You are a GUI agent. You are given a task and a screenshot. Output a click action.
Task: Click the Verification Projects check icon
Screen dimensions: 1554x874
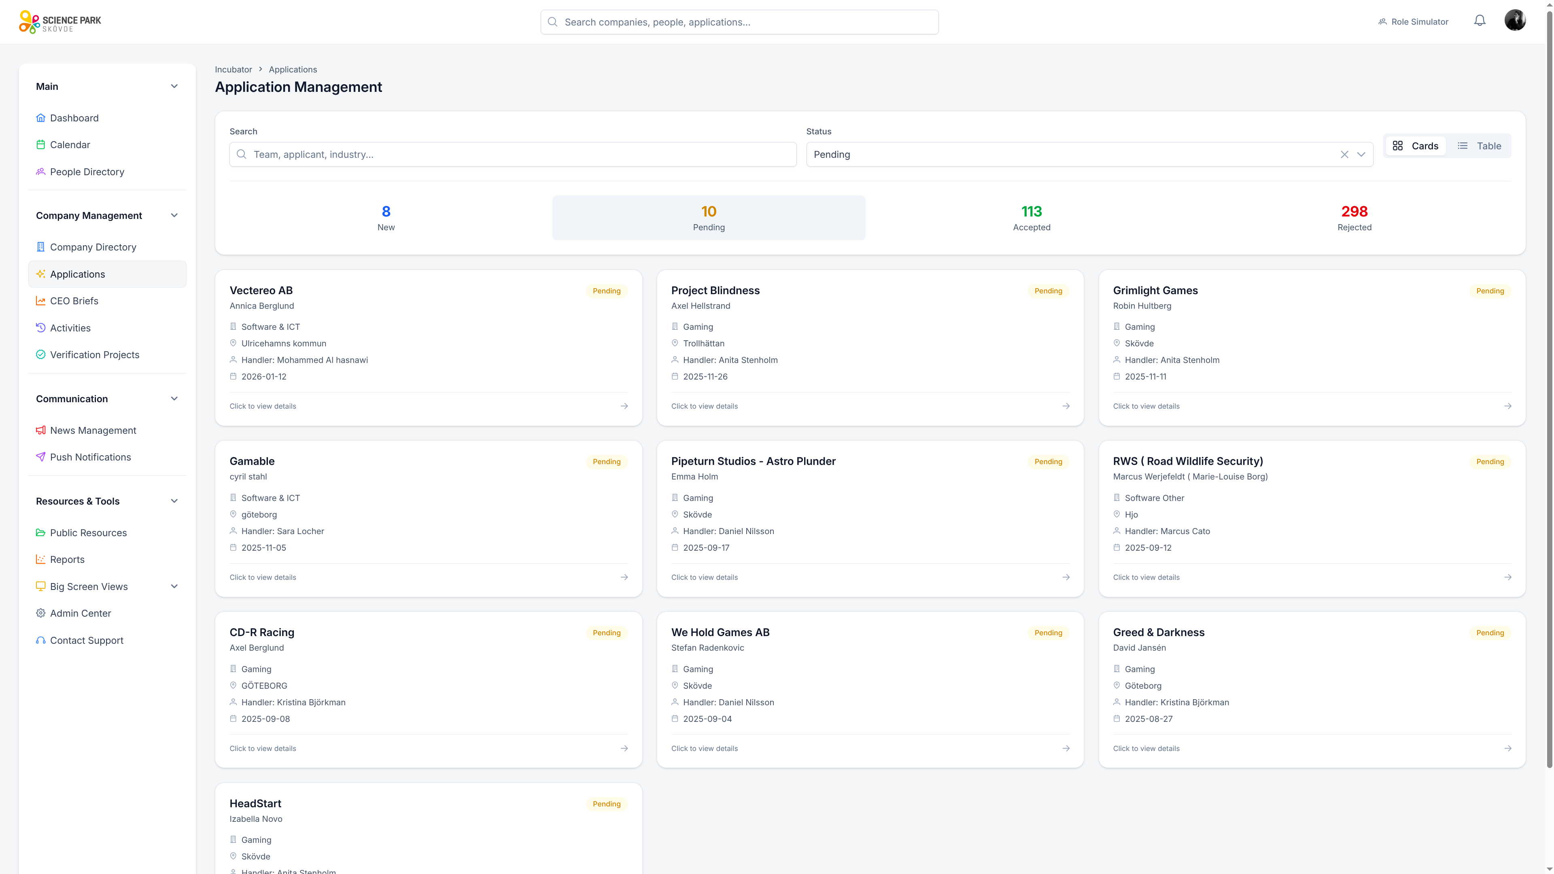[40, 355]
